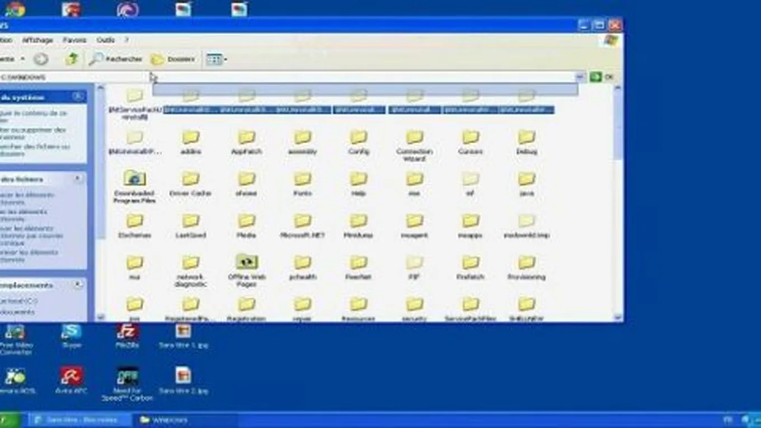The height and width of the screenshot is (428, 761).
Task: Click the OK go button
Action: pyautogui.click(x=602, y=77)
